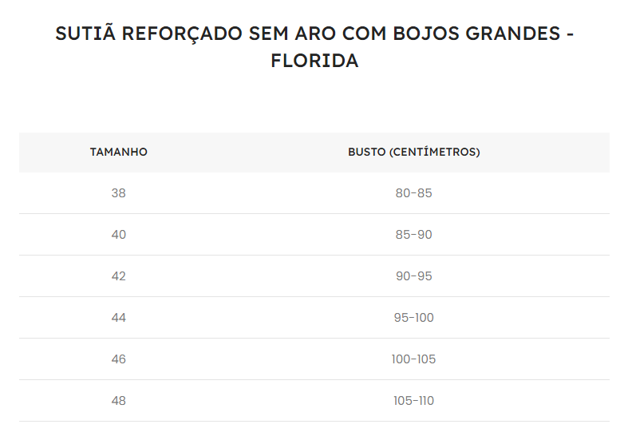This screenshot has width=628, height=440.
Task: Click the word BOJOS in the heading
Action: coord(426,34)
